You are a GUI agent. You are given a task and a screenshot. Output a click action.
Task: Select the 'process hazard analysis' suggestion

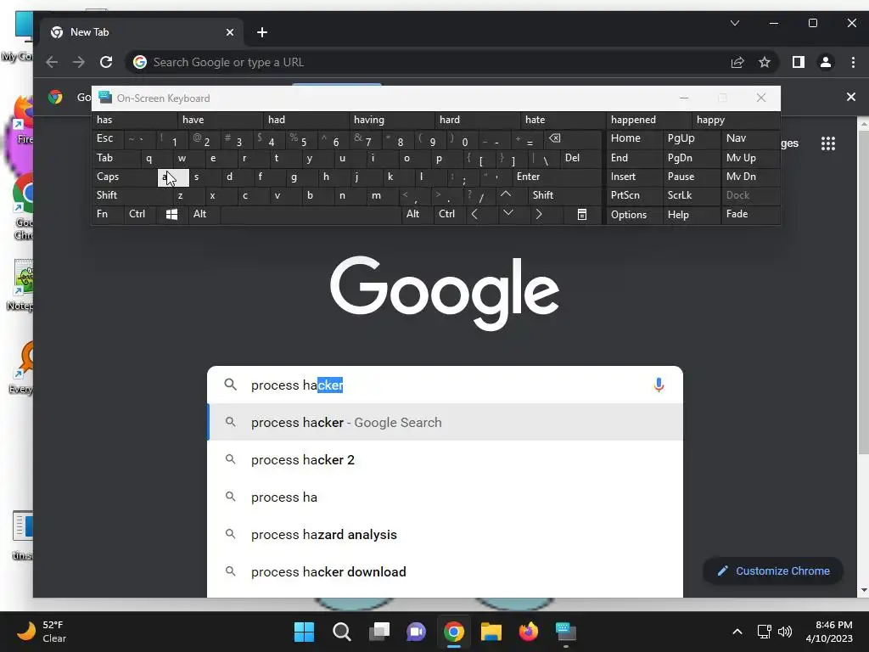(445, 535)
